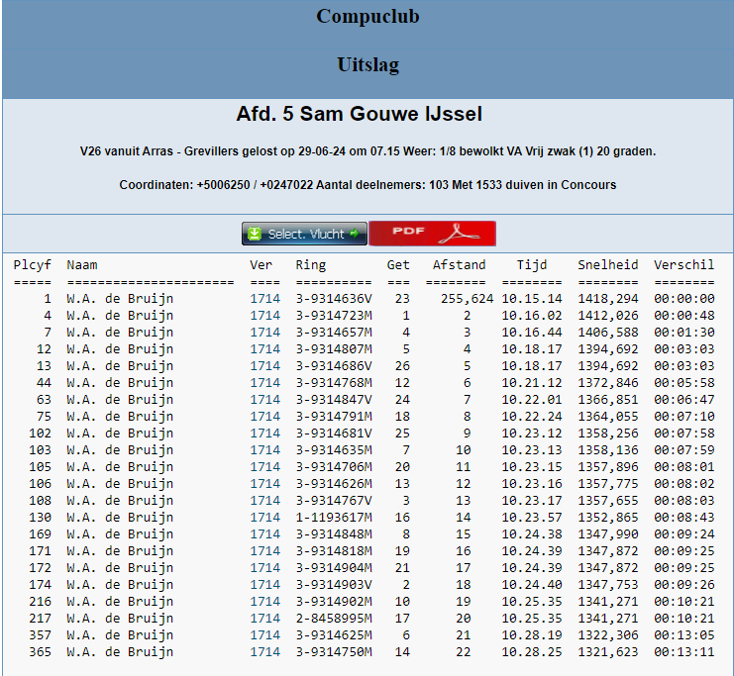Image resolution: width=734 pixels, height=676 pixels.
Task: Open the 1714 link for ring 3-9314686V
Action: coord(264,365)
